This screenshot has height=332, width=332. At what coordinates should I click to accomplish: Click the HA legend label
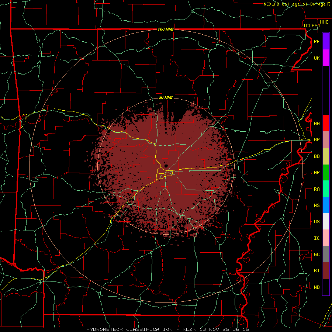317,124
